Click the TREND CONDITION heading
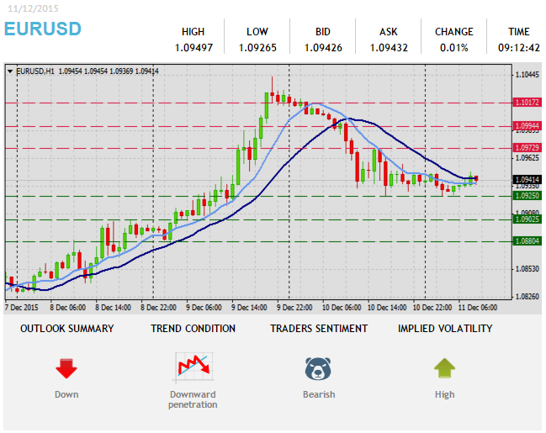 [x=193, y=329]
